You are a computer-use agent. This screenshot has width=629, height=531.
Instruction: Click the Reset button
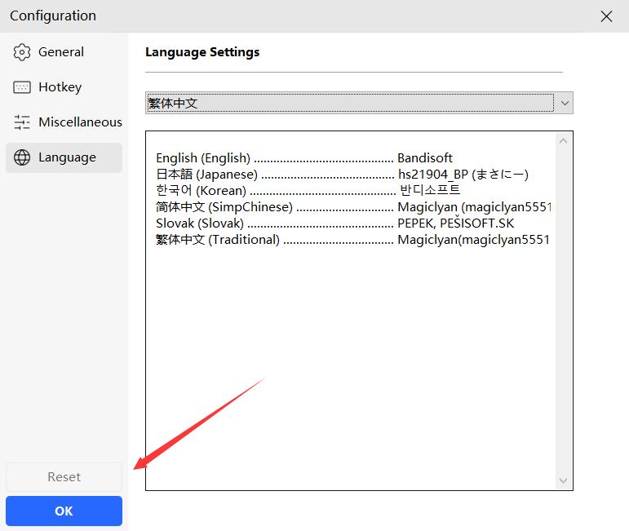pyautogui.click(x=64, y=477)
